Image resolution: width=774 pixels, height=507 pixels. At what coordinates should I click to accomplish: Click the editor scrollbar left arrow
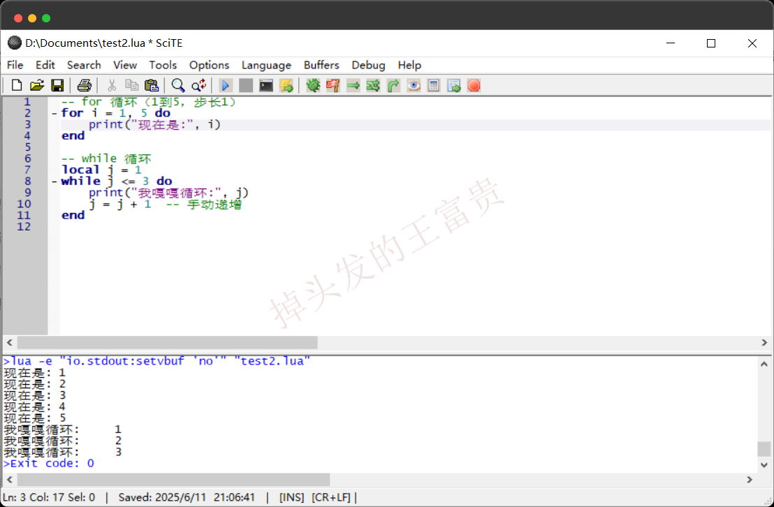coord(9,342)
